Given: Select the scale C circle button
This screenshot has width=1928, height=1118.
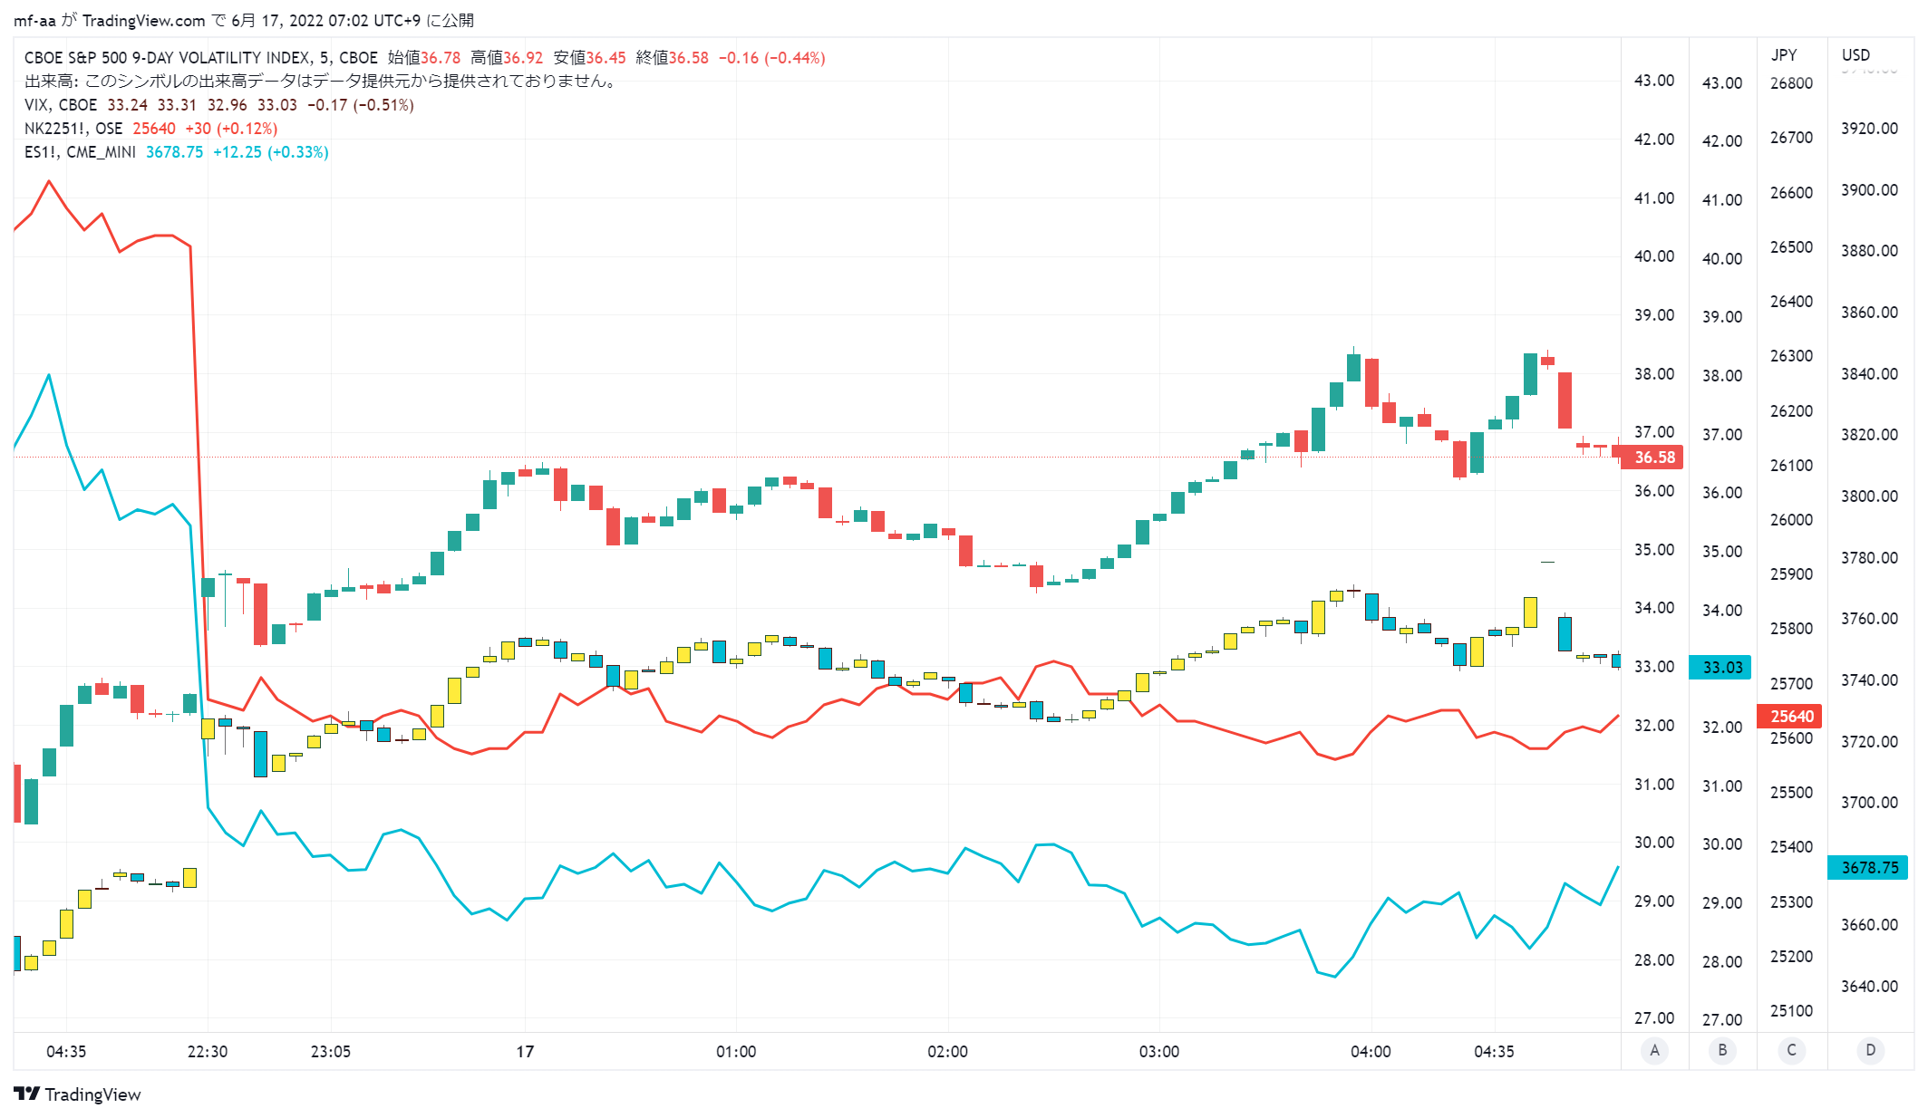Looking at the screenshot, I should (x=1791, y=1050).
